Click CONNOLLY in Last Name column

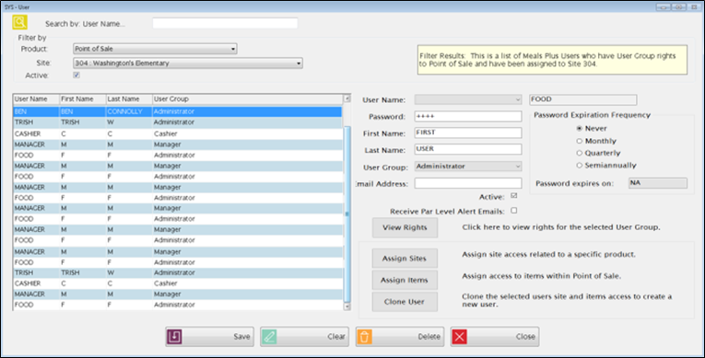click(124, 111)
